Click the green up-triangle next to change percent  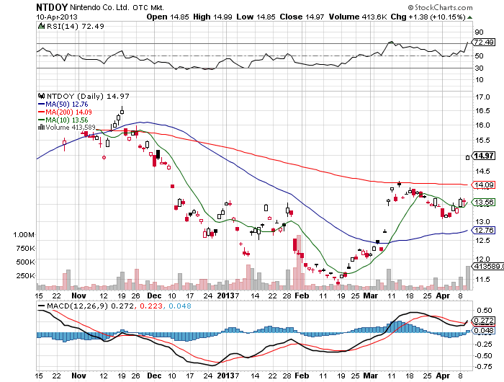[469, 17]
